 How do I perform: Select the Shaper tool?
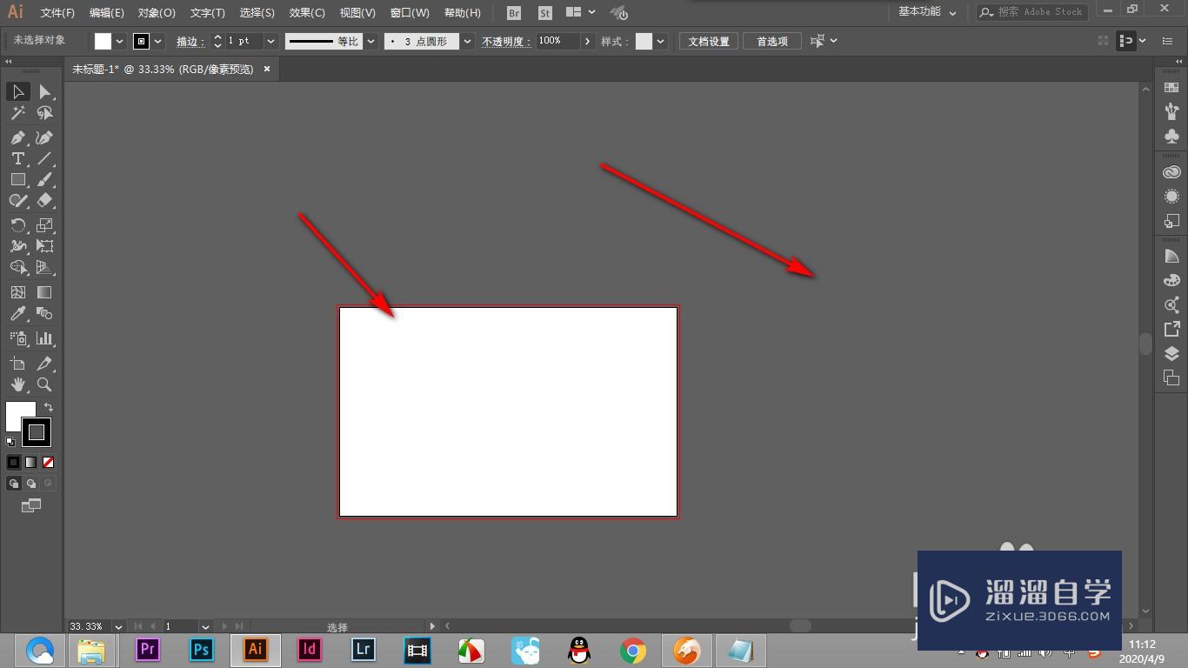click(17, 200)
